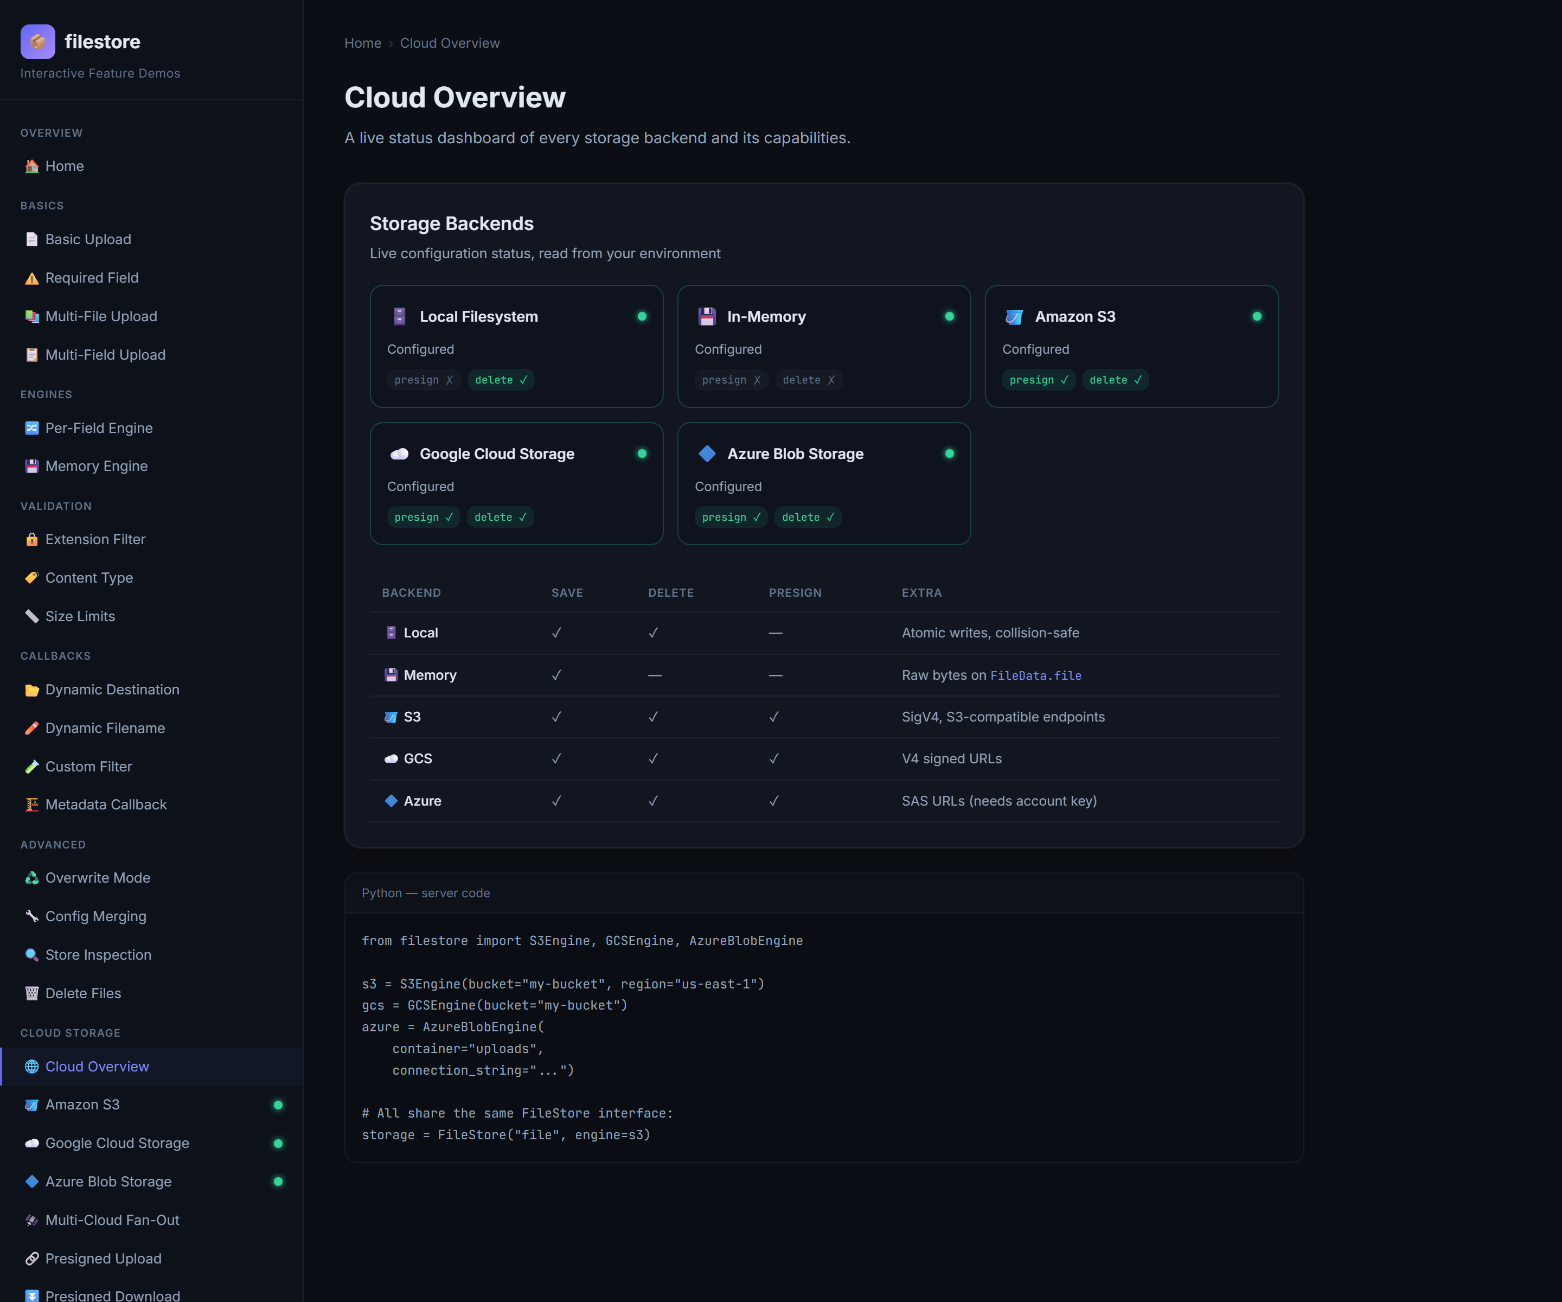Click the Cloud Overview globe icon
The image size is (1562, 1302).
click(x=31, y=1067)
